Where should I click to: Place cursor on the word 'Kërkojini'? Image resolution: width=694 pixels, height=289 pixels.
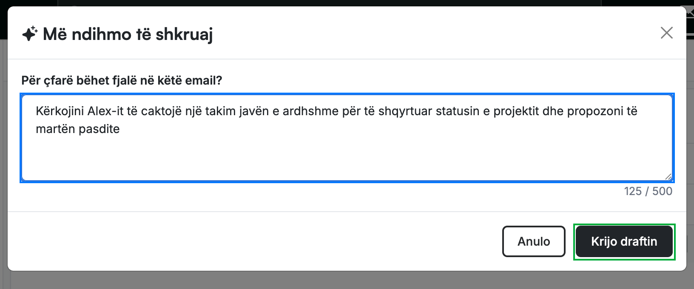coord(60,111)
